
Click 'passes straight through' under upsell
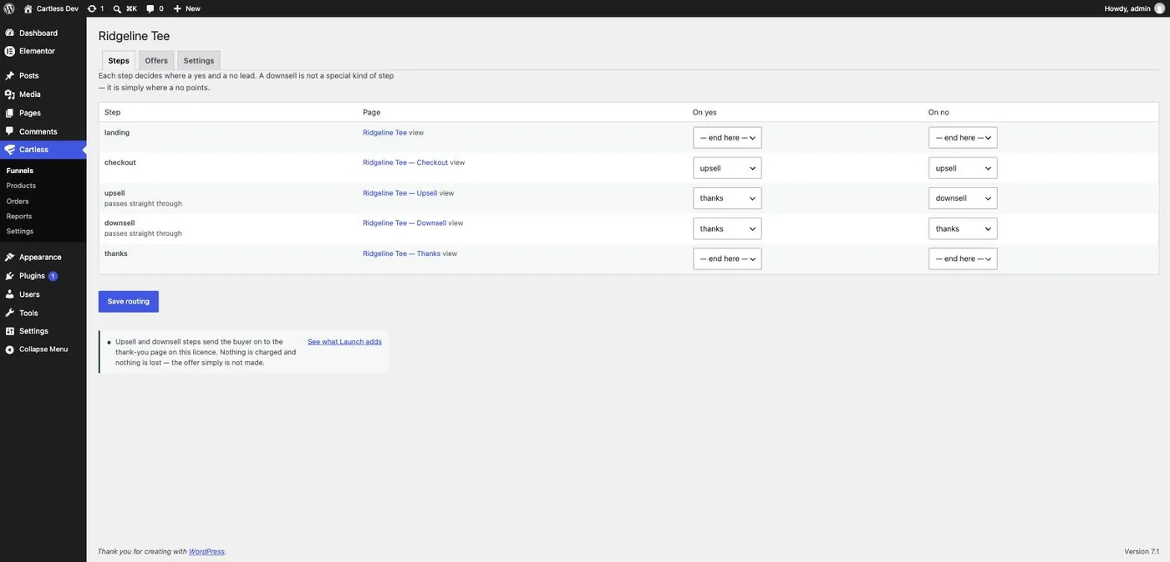click(x=143, y=203)
